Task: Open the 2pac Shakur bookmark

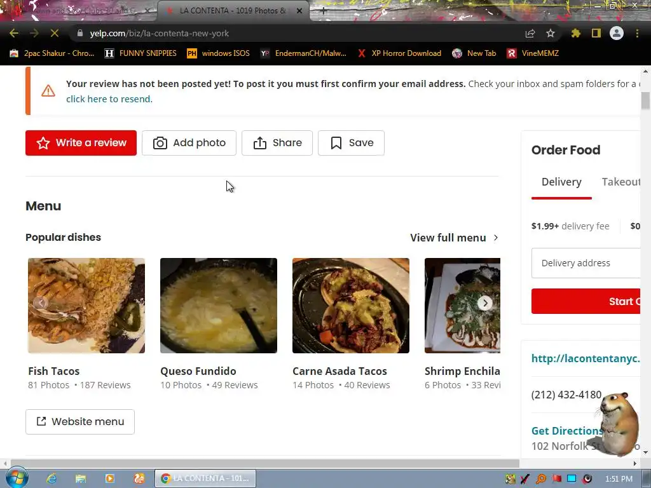Action: point(52,53)
